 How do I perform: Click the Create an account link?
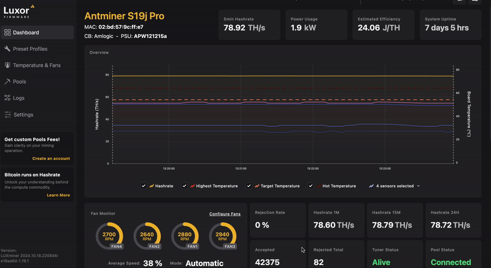(51, 159)
